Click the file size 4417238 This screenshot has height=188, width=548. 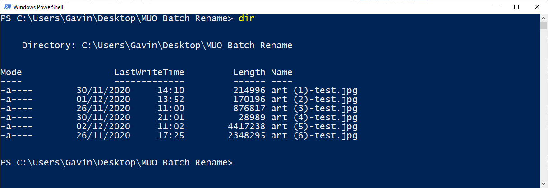pos(246,127)
